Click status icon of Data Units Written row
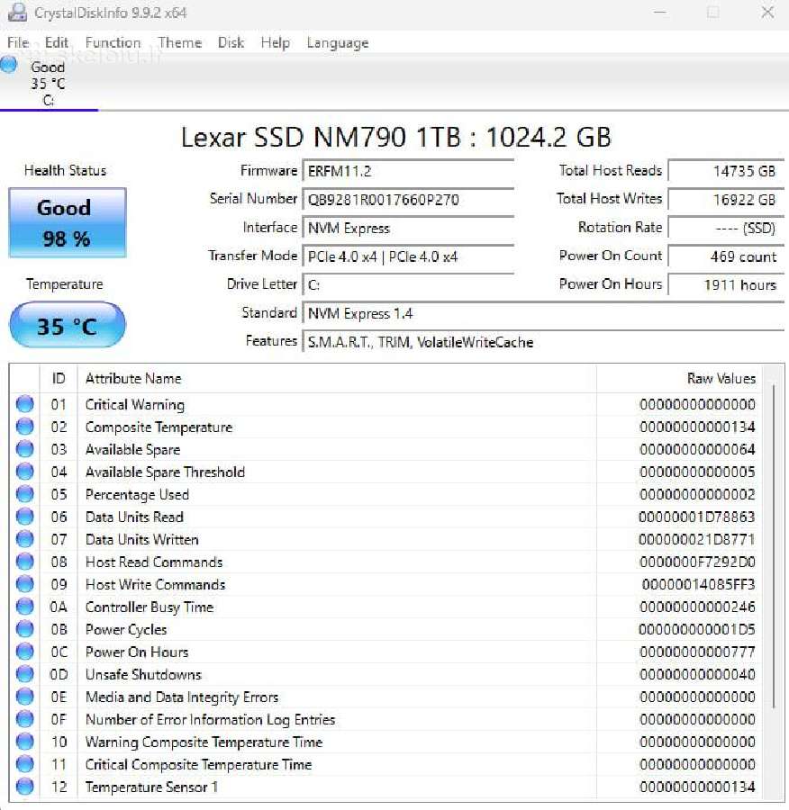The width and height of the screenshot is (789, 810). tap(25, 539)
